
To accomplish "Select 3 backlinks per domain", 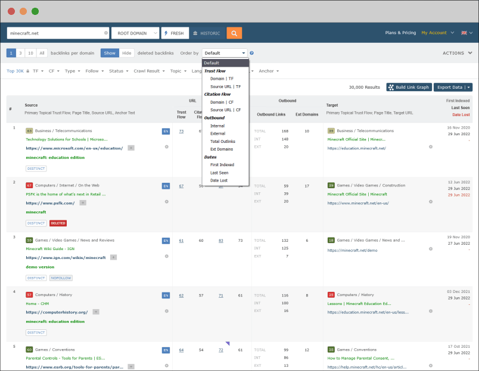I will pos(20,53).
